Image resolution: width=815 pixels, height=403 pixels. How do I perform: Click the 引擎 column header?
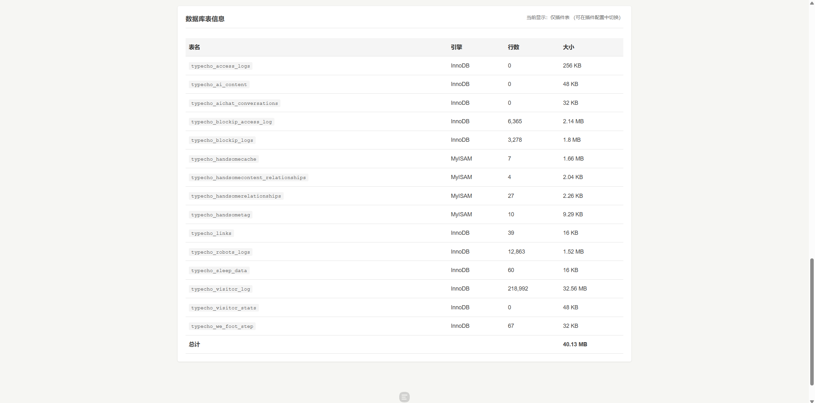(456, 47)
